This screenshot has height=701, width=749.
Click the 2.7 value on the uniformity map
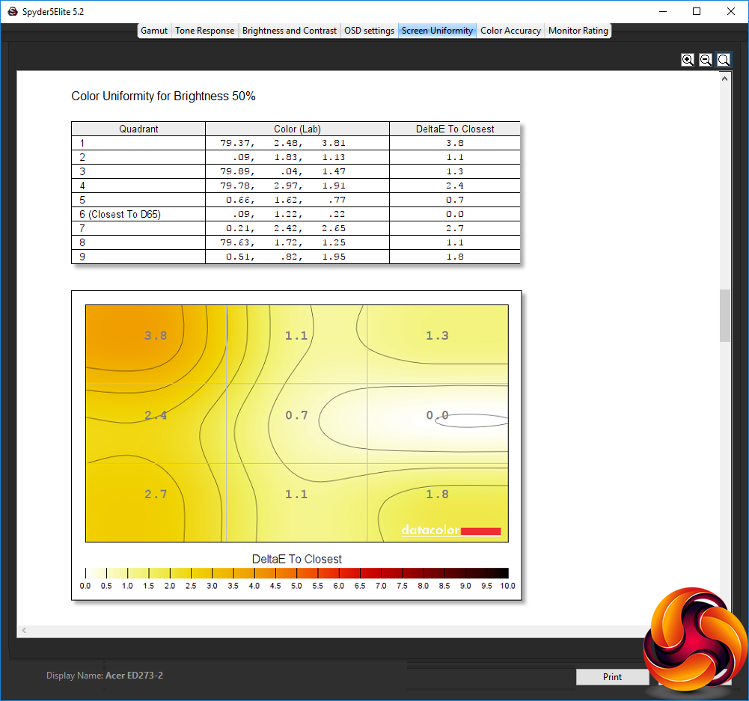[x=156, y=495]
